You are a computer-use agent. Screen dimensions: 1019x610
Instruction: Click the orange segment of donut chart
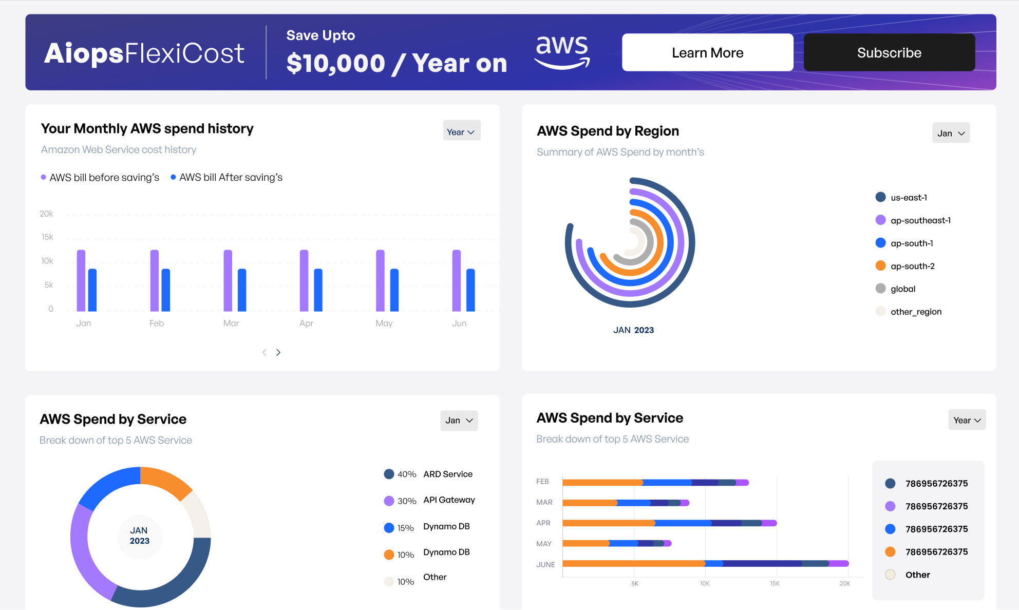[x=165, y=481]
